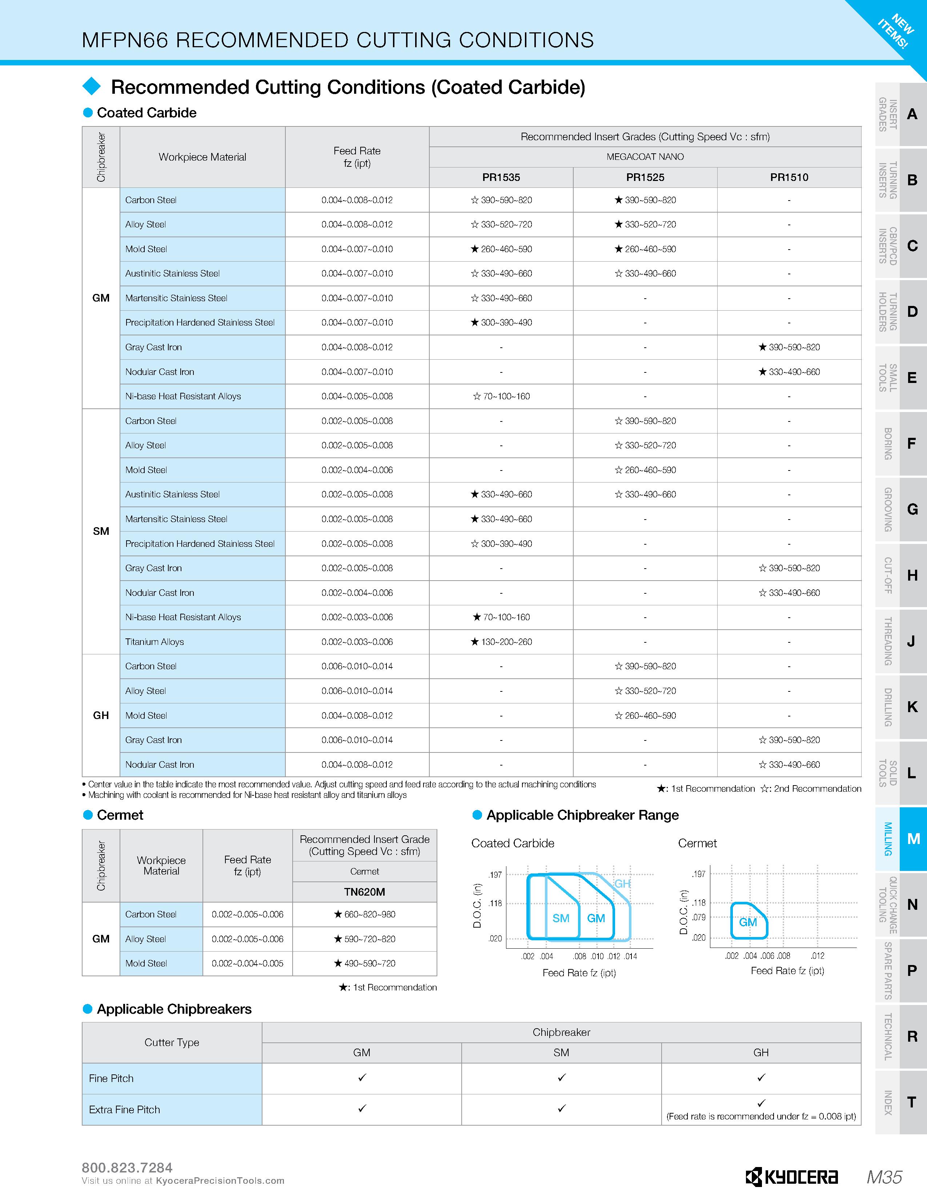Click the SM checkmark in Extra Fine Pitch row
Viewport: 927px width, 1199px height.
pyautogui.click(x=561, y=1109)
